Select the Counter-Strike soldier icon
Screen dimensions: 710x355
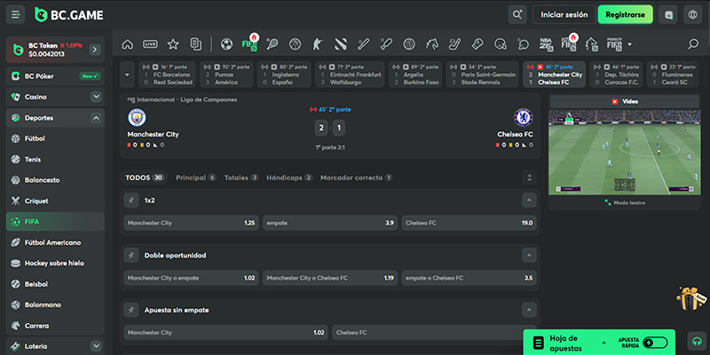pyautogui.click(x=318, y=43)
